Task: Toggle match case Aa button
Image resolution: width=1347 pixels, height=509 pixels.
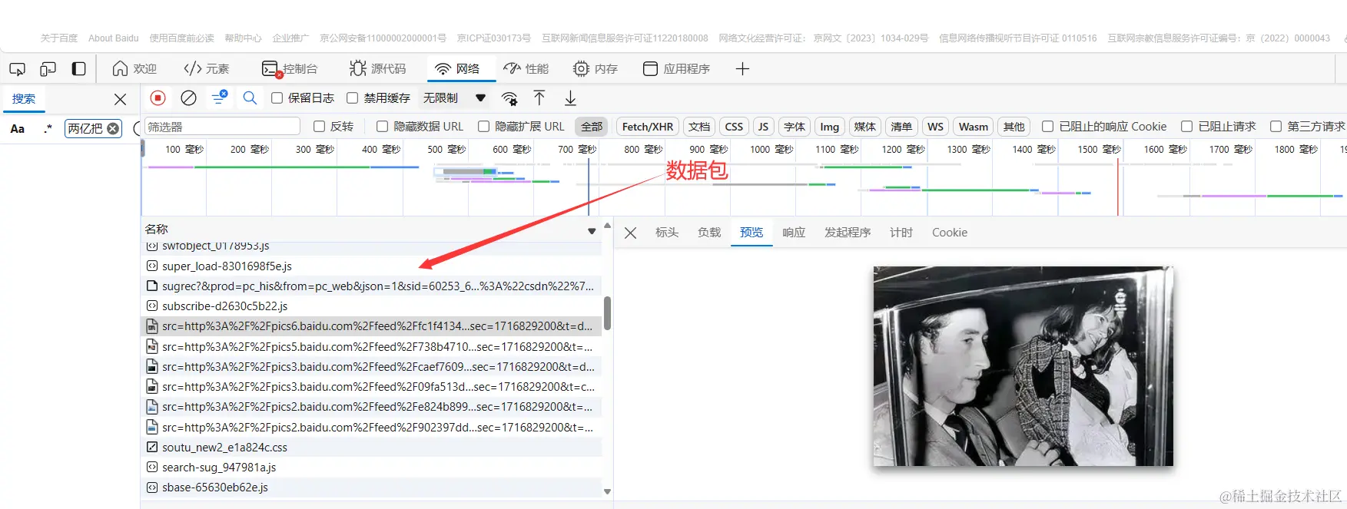Action: coord(18,129)
